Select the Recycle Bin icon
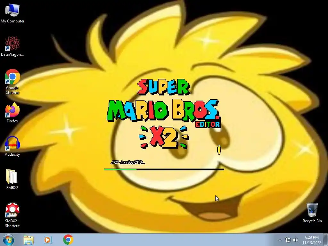The image size is (328, 246). pyautogui.click(x=312, y=213)
